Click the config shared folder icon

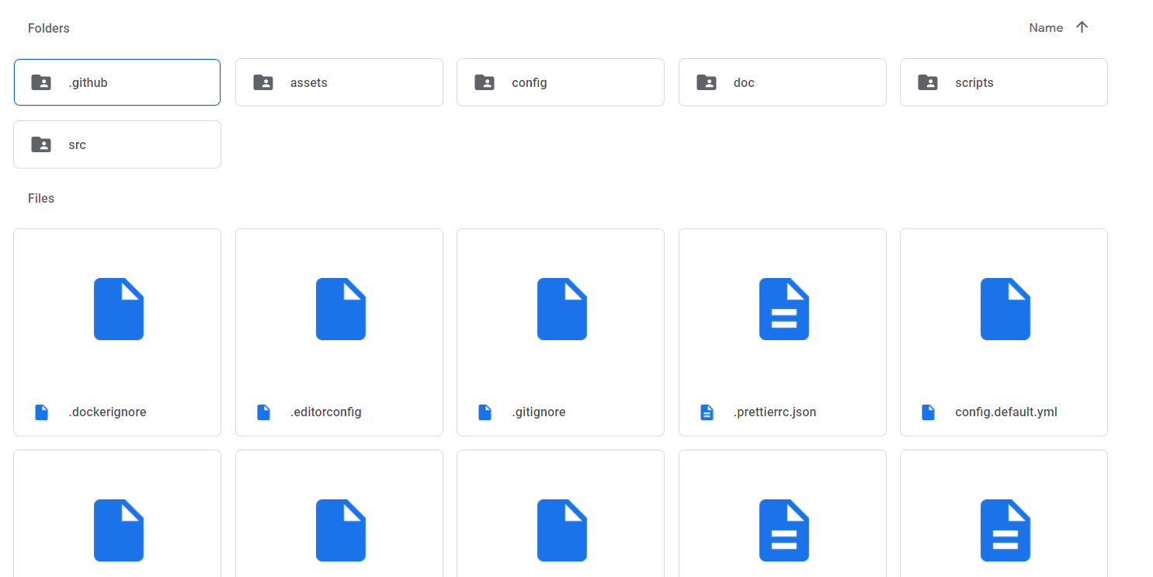point(484,82)
